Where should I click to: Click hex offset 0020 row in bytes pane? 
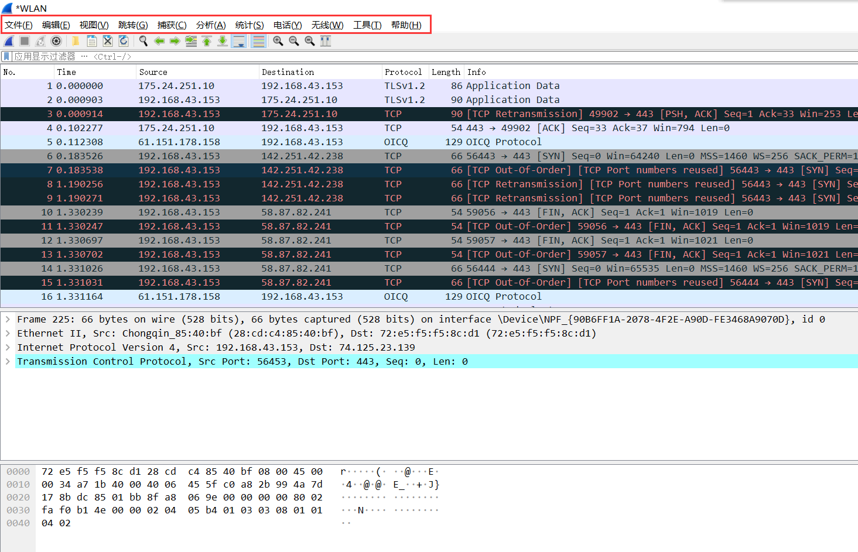(18, 497)
